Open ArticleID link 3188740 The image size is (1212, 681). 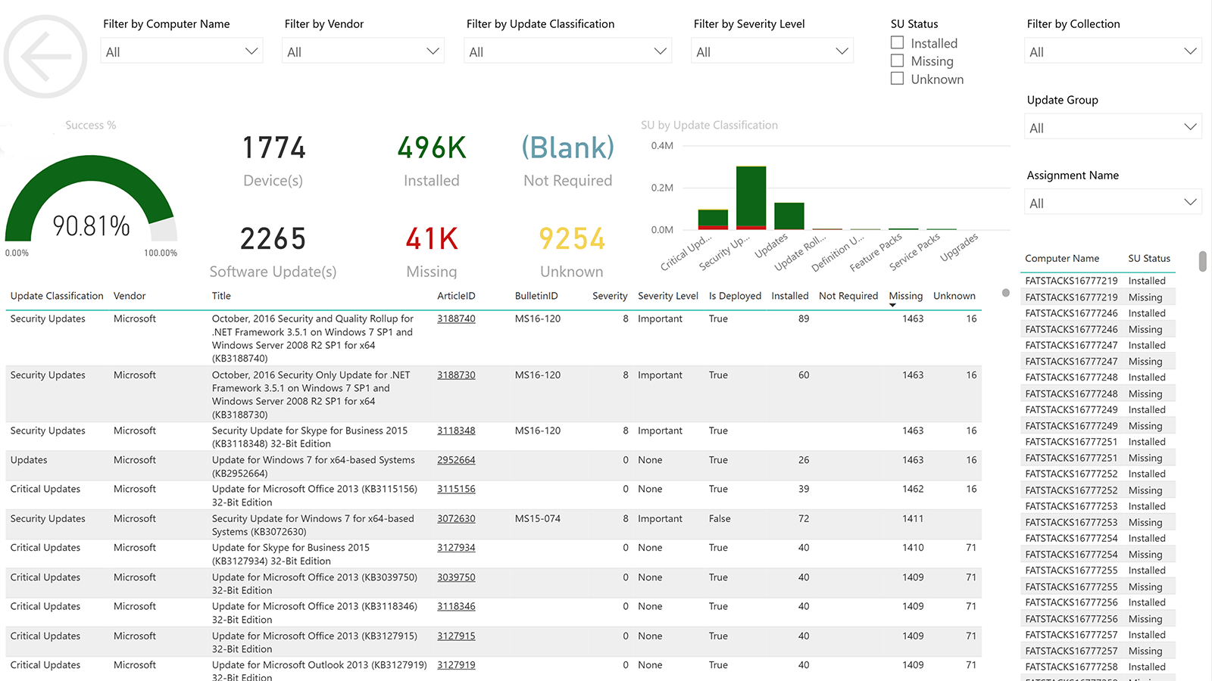(x=456, y=319)
